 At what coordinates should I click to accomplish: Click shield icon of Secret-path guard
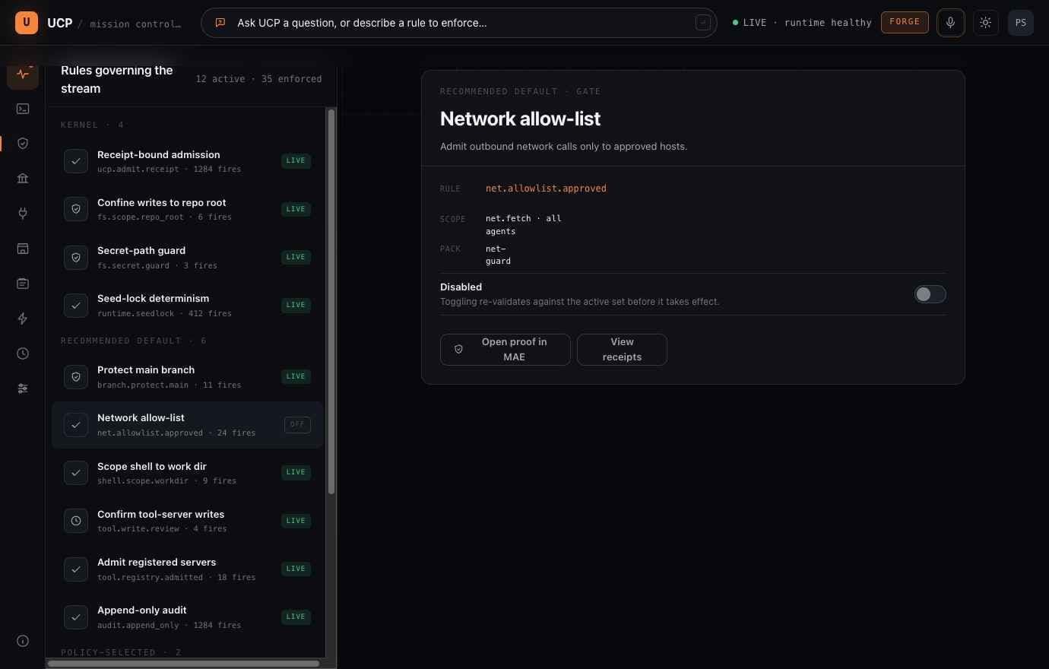76,257
